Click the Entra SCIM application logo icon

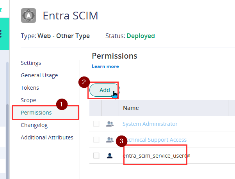point(28,16)
